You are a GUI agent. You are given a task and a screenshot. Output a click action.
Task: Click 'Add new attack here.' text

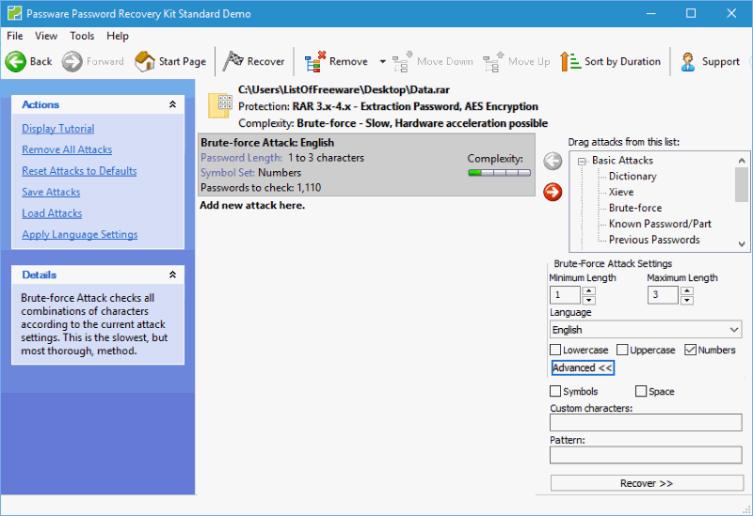[x=252, y=205]
